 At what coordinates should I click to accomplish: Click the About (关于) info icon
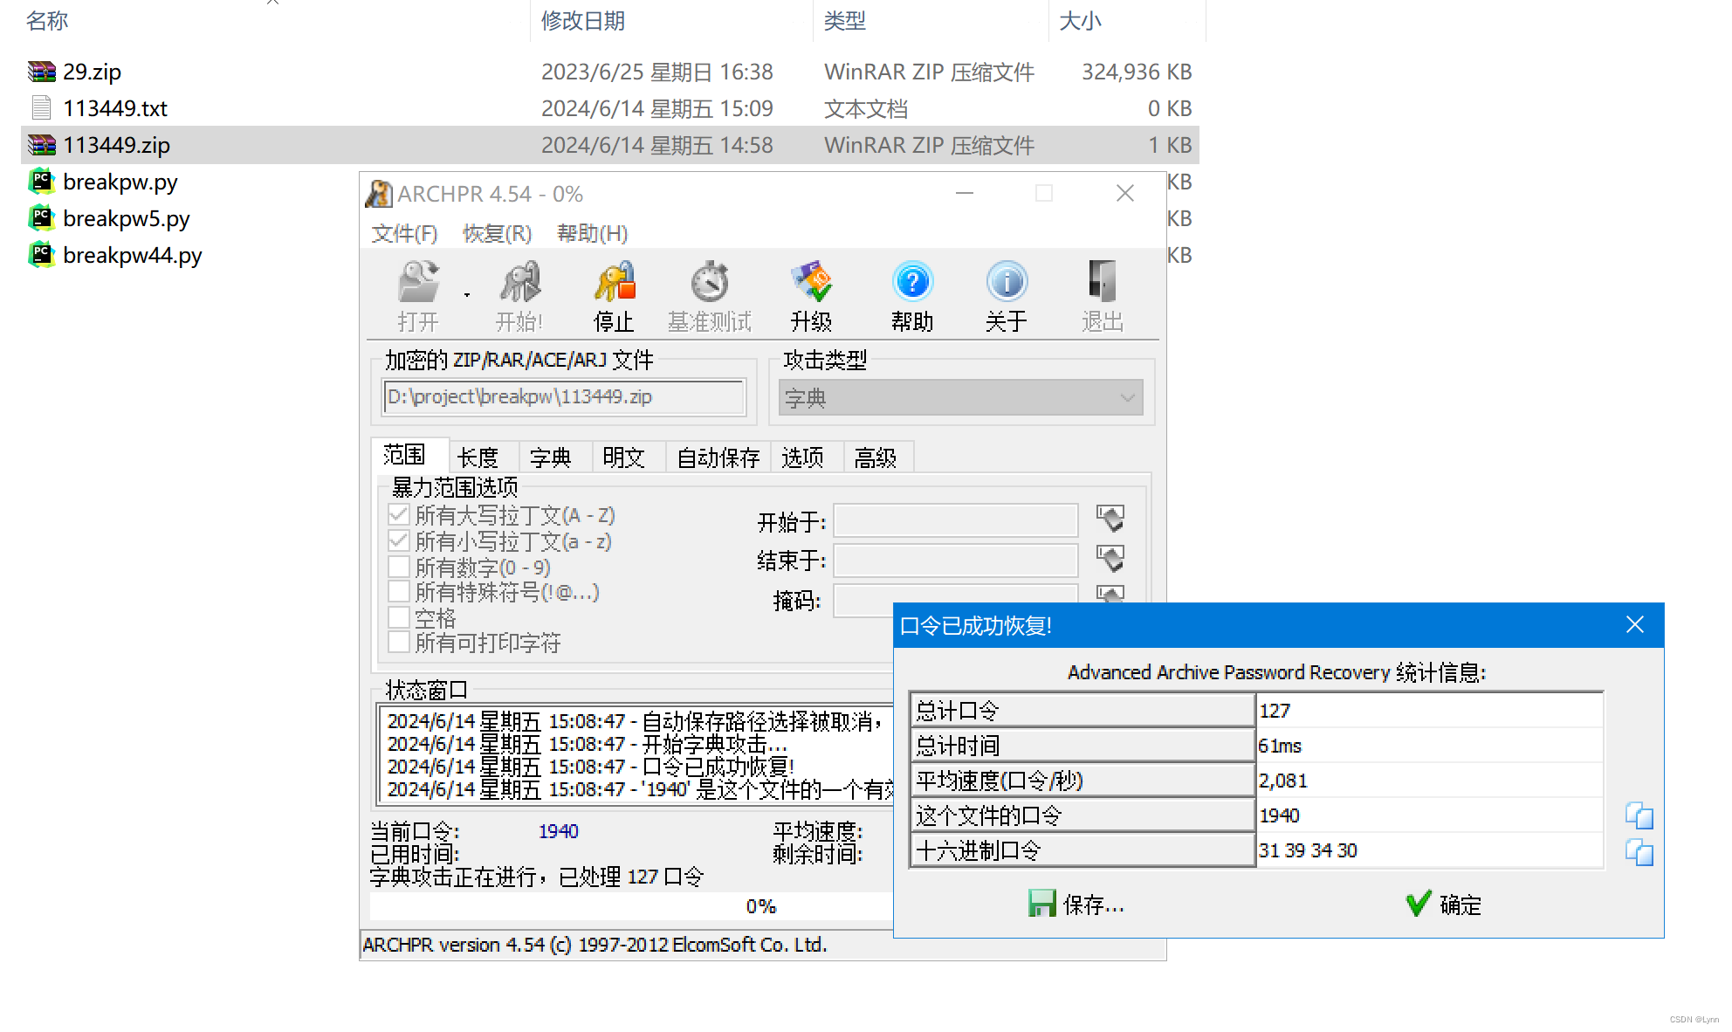coord(1007,282)
